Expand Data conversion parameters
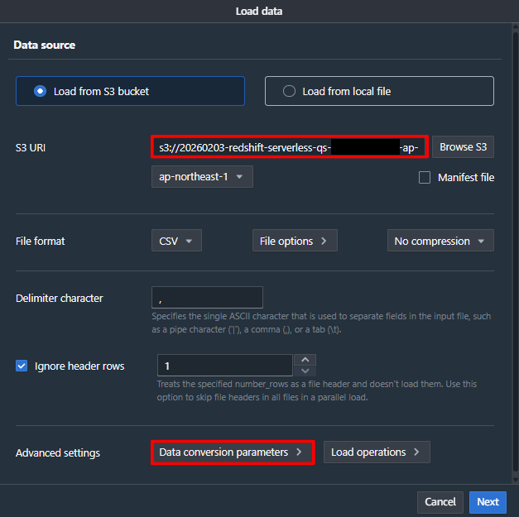Screen dimensions: 519x517 tap(233, 452)
